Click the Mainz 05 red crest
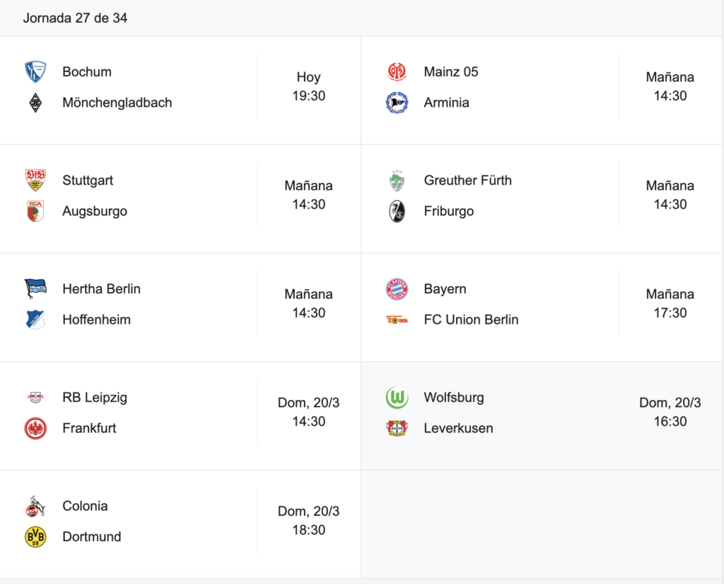 click(397, 71)
